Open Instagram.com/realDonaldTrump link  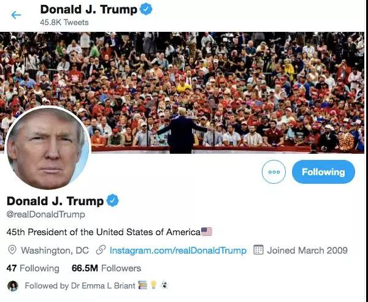pyautogui.click(x=178, y=250)
